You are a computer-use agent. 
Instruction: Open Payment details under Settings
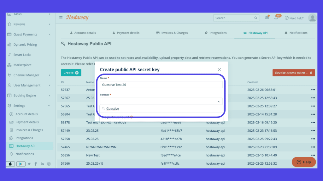coord(27,122)
